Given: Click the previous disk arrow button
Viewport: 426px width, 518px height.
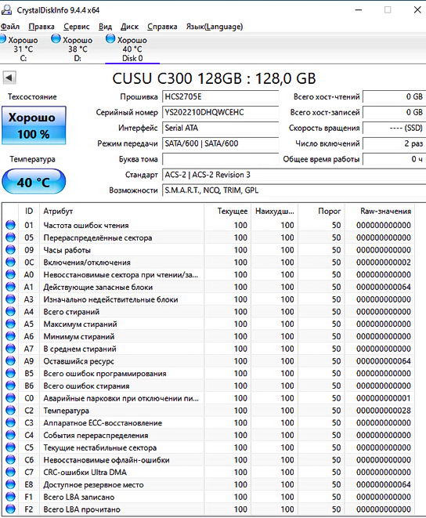Looking at the screenshot, I should click(x=9, y=78).
